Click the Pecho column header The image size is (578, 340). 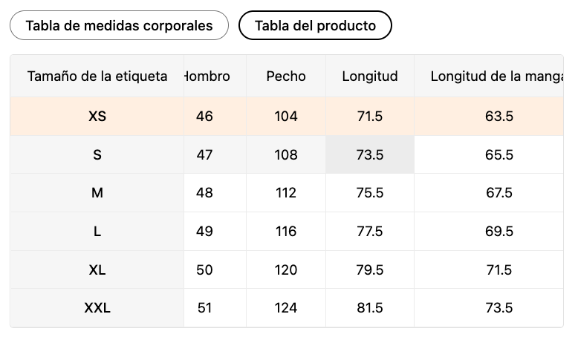(286, 76)
